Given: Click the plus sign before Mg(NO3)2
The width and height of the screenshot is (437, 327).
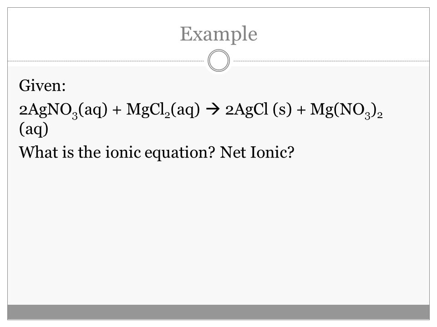Looking at the screenshot, I should pos(301,110).
